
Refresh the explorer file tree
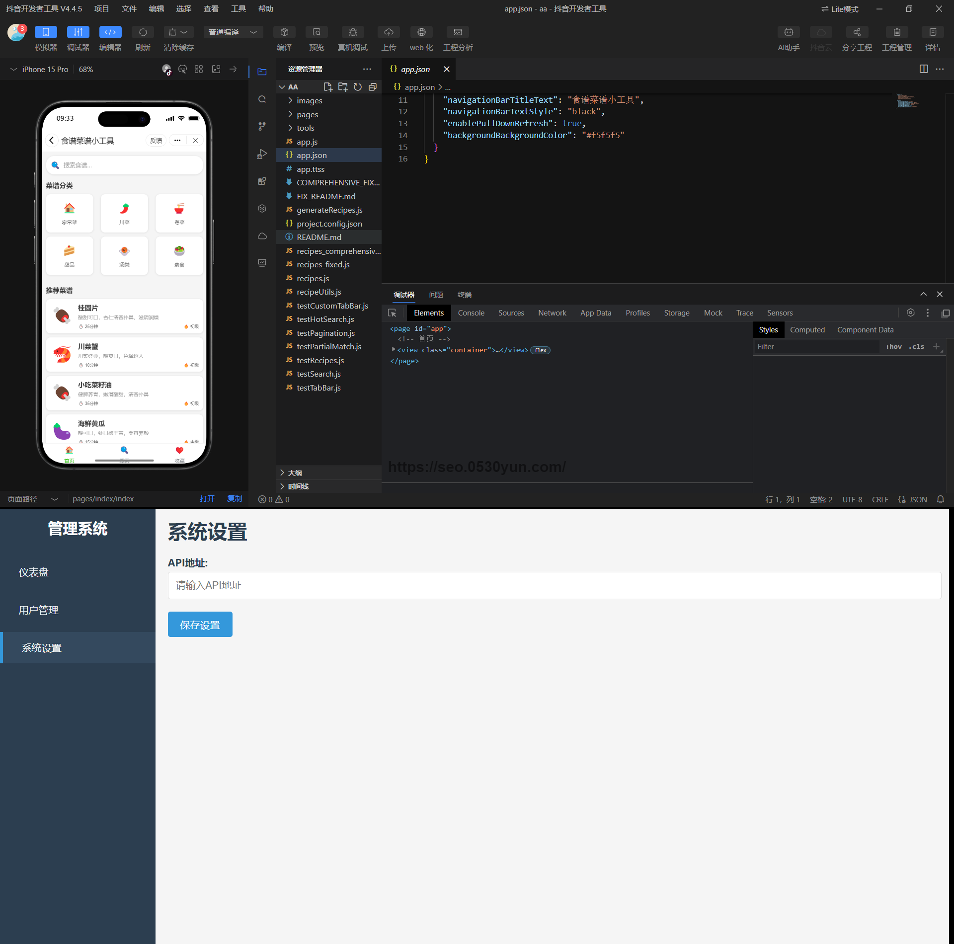point(358,87)
